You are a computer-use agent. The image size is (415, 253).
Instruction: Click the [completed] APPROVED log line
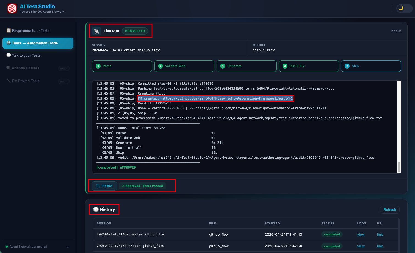[x=116, y=167]
